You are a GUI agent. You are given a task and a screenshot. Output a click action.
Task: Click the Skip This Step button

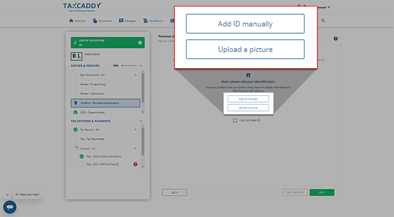tap(295, 192)
